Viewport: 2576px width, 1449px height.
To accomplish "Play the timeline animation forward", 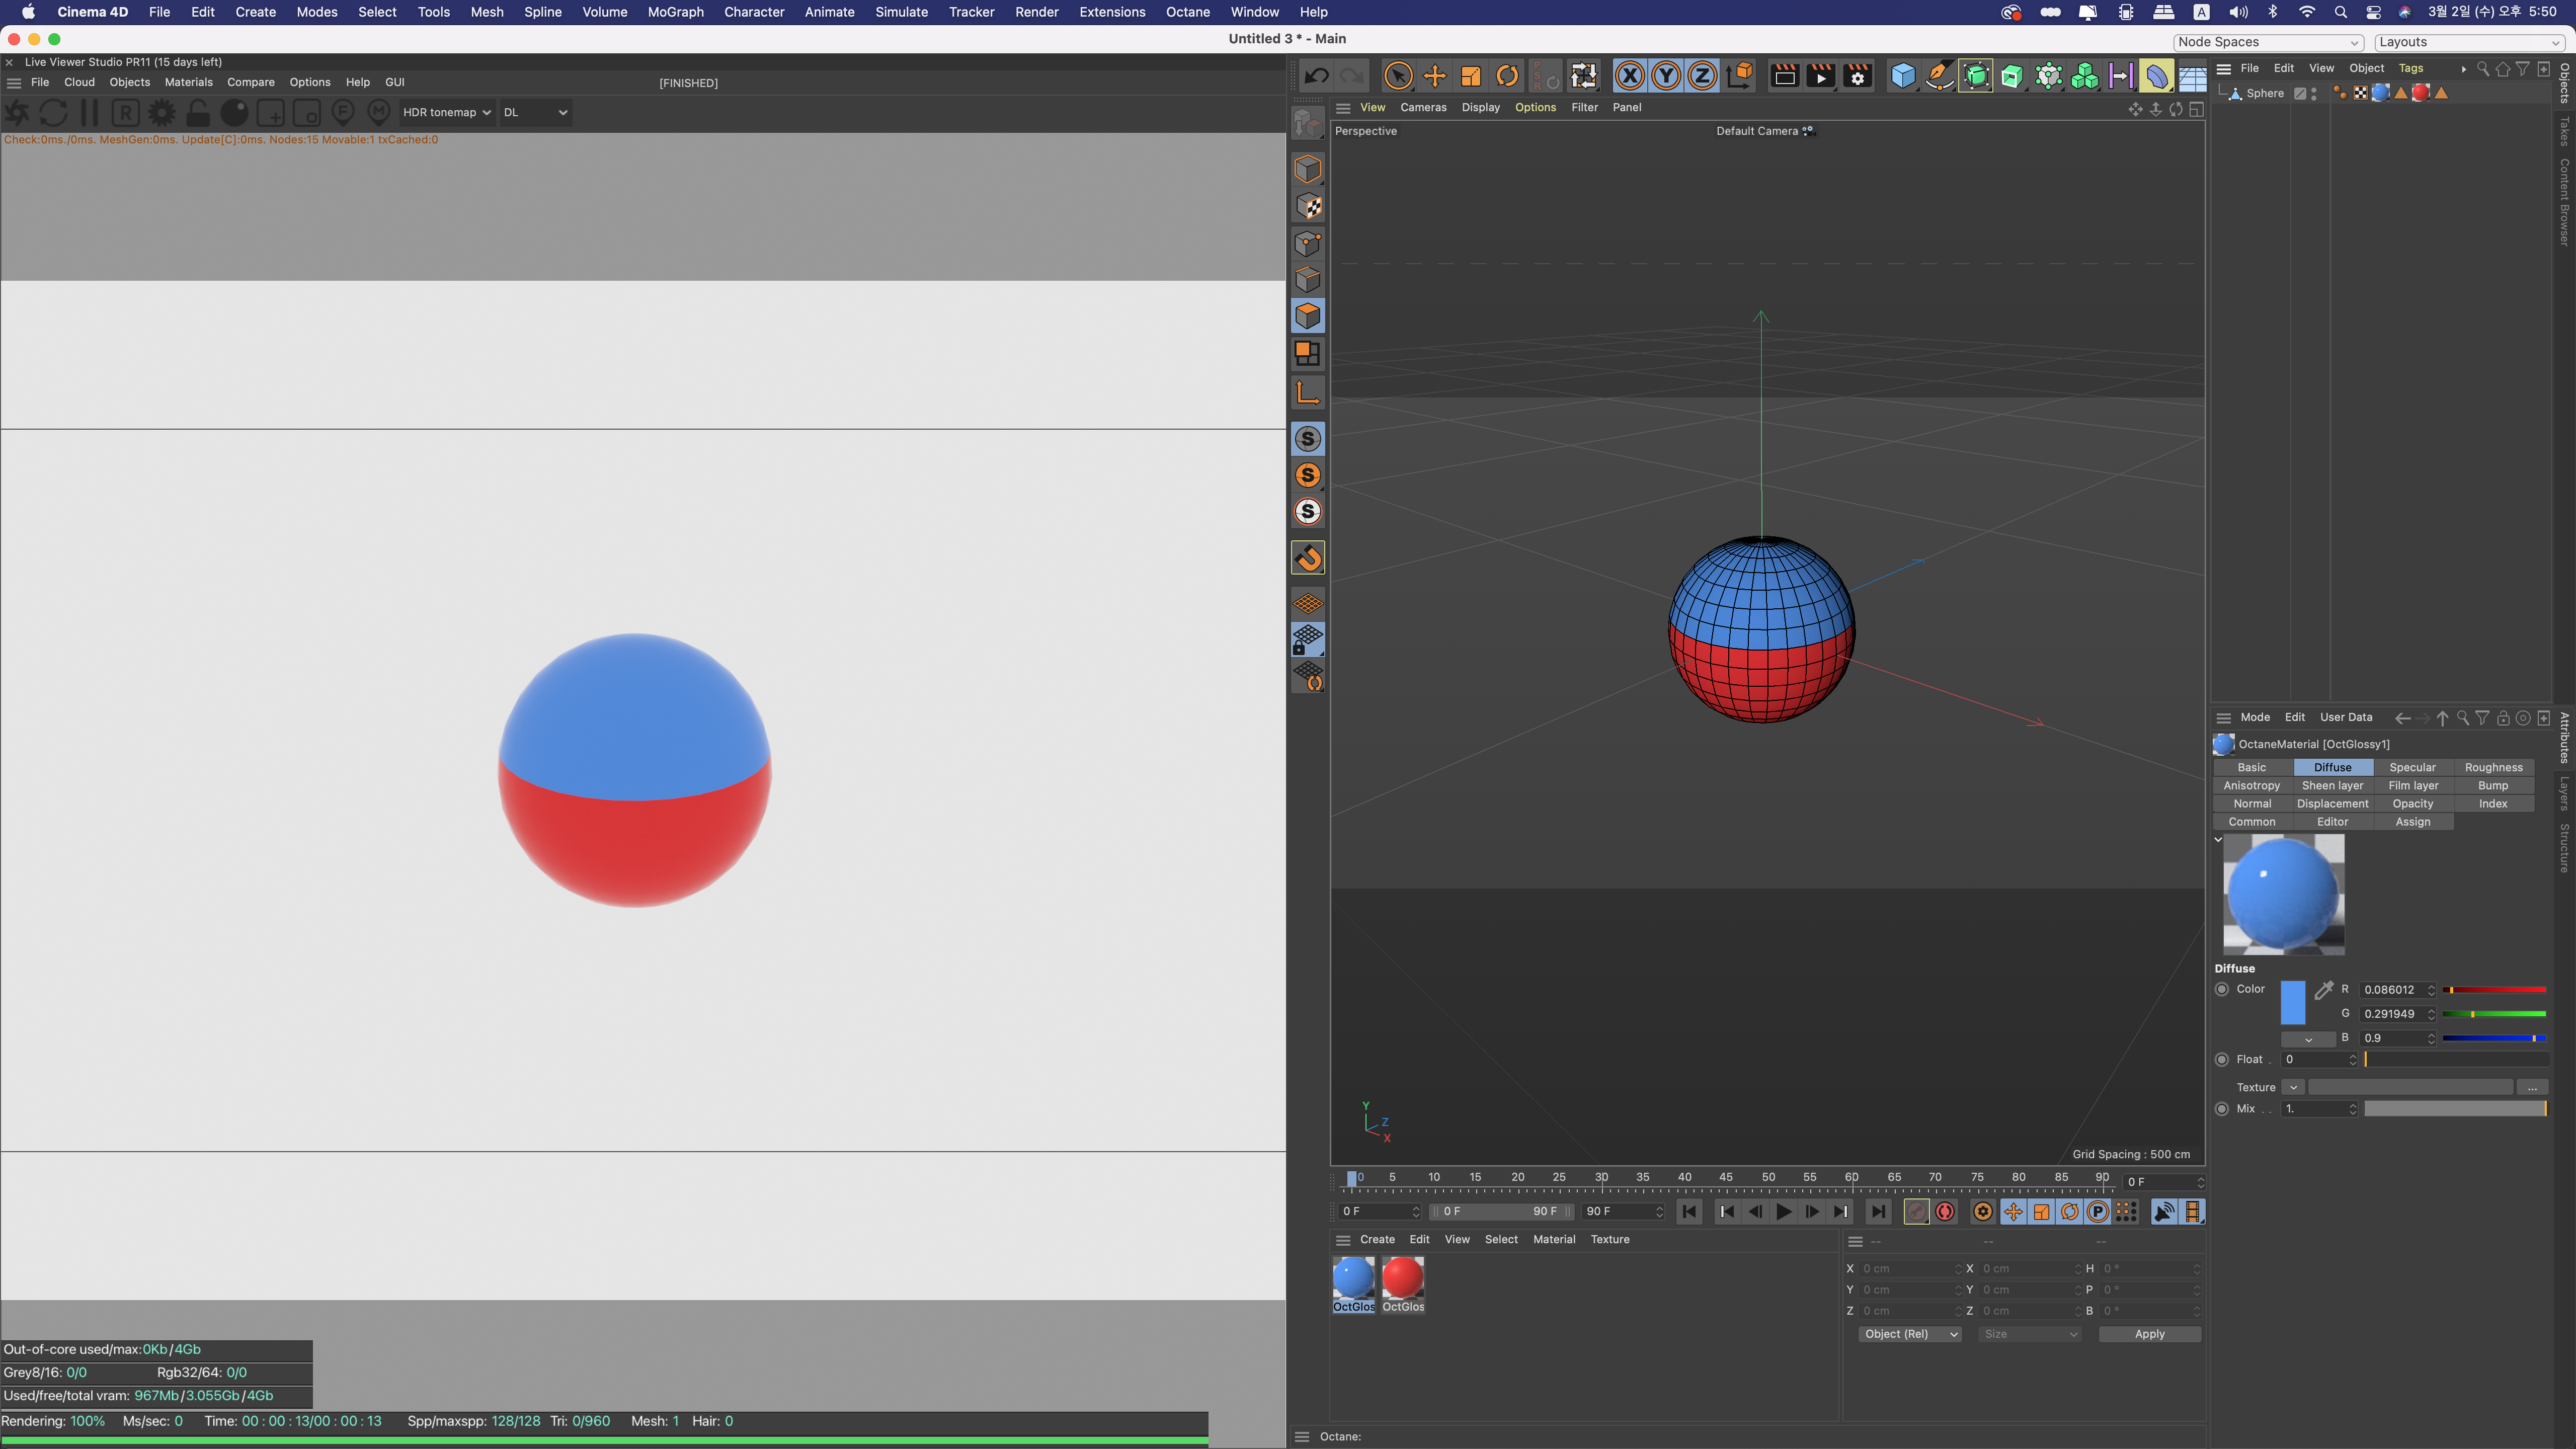I will coord(1783,1212).
